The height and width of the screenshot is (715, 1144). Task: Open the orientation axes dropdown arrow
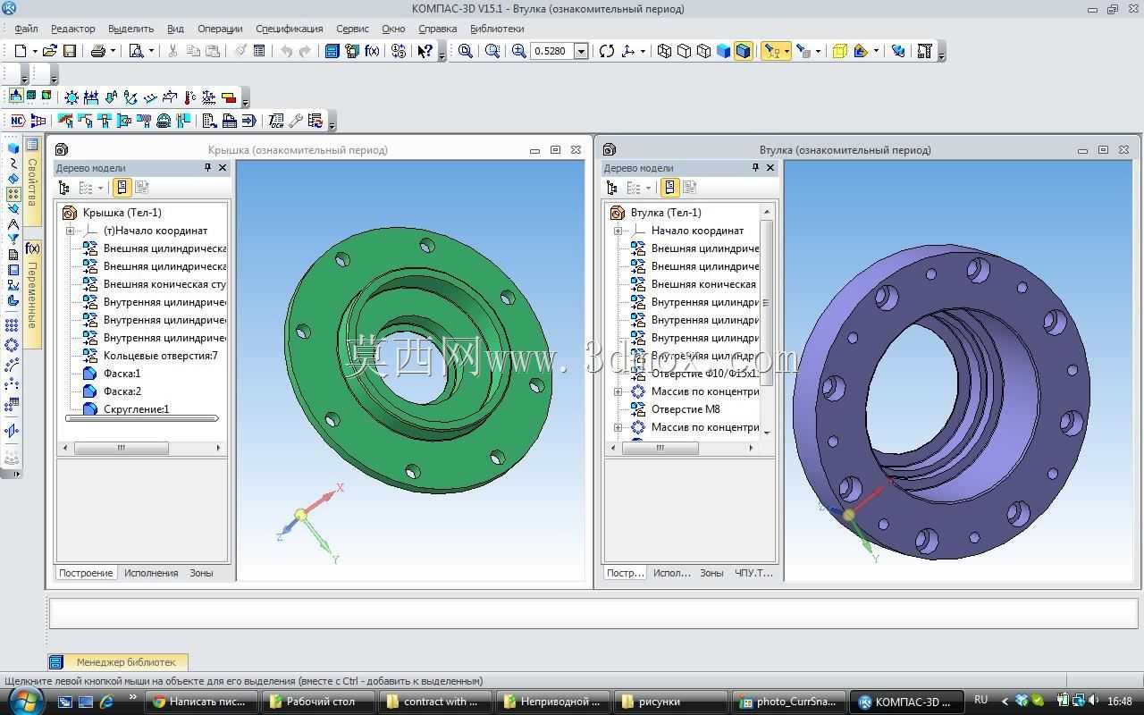pos(643,51)
